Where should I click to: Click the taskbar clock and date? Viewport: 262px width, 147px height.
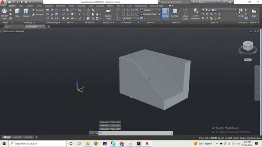(247, 143)
